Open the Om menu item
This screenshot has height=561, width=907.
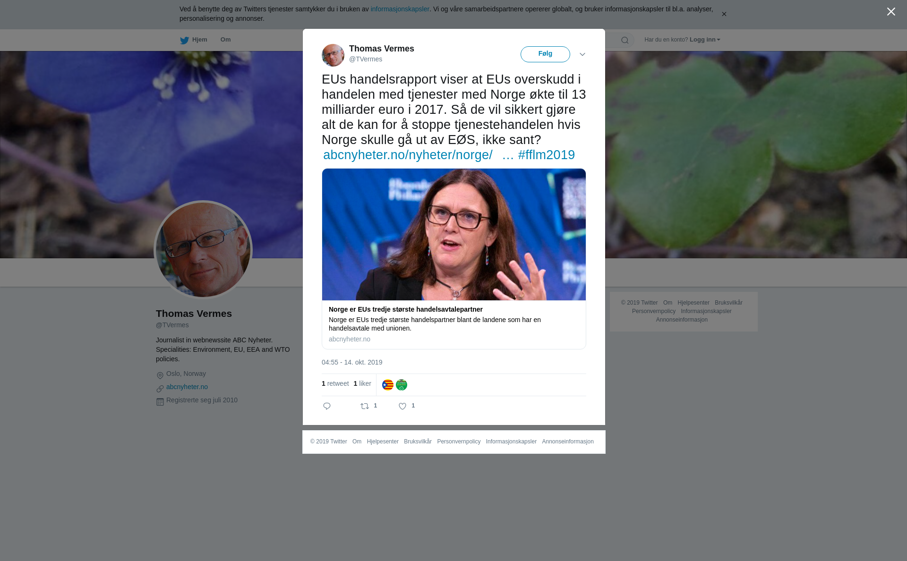click(x=225, y=40)
